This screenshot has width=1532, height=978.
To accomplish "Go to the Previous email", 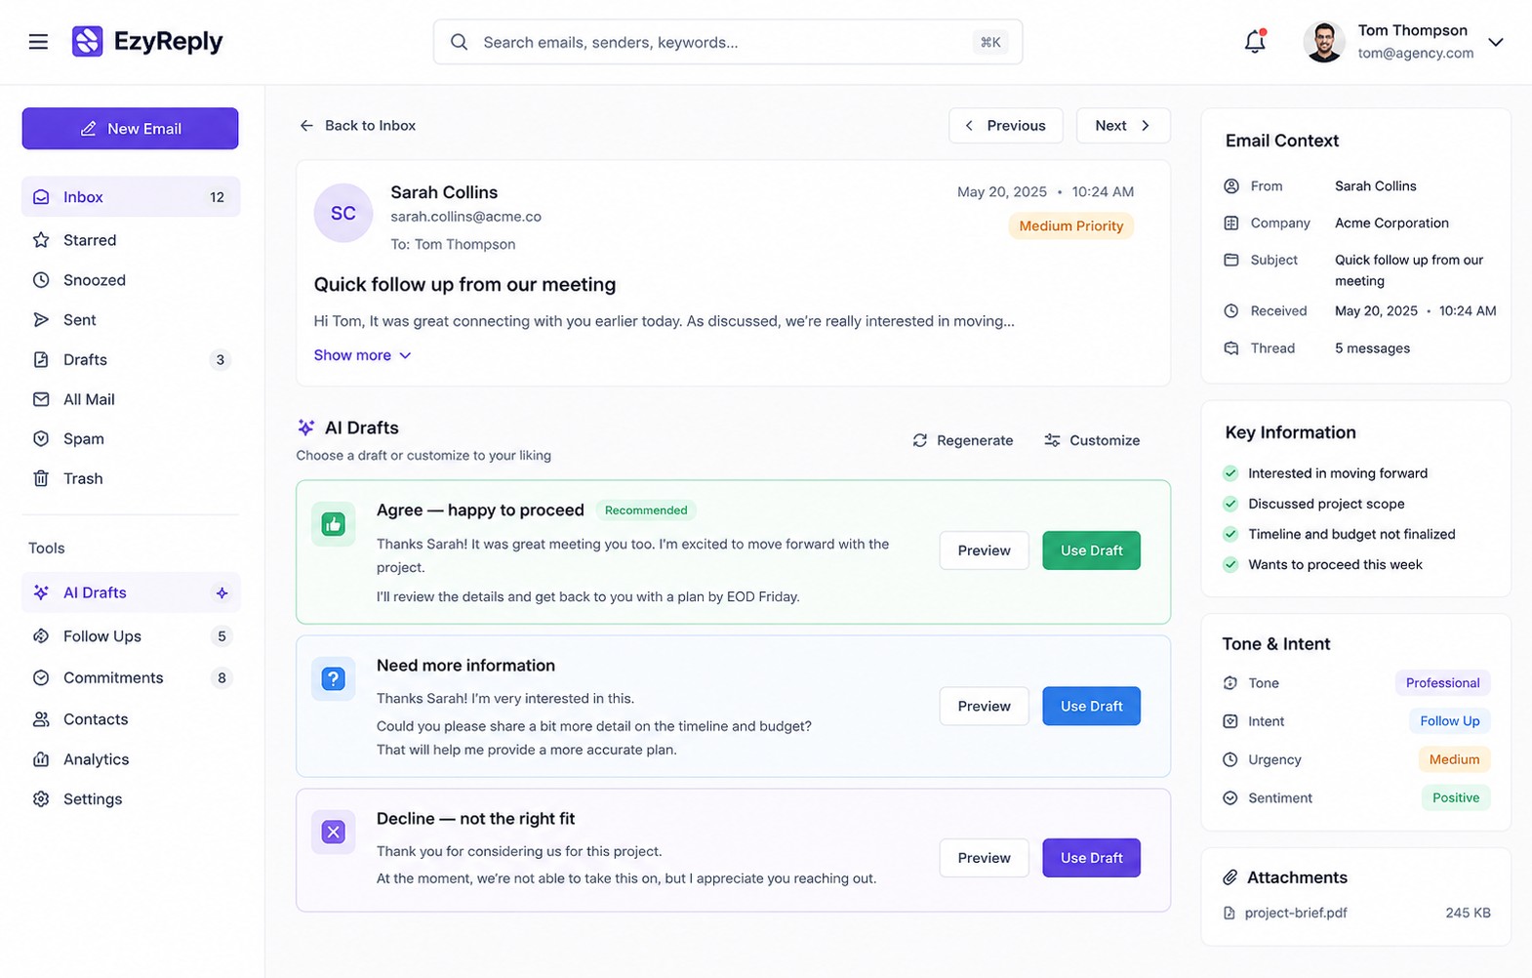I will [1005, 126].
